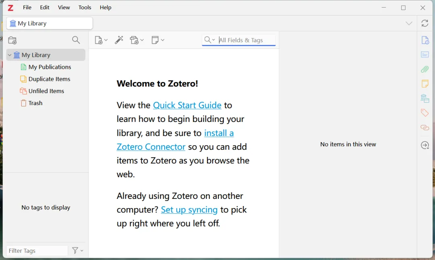Click the "No items in this view" text
The height and width of the screenshot is (260, 435).
tap(348, 144)
